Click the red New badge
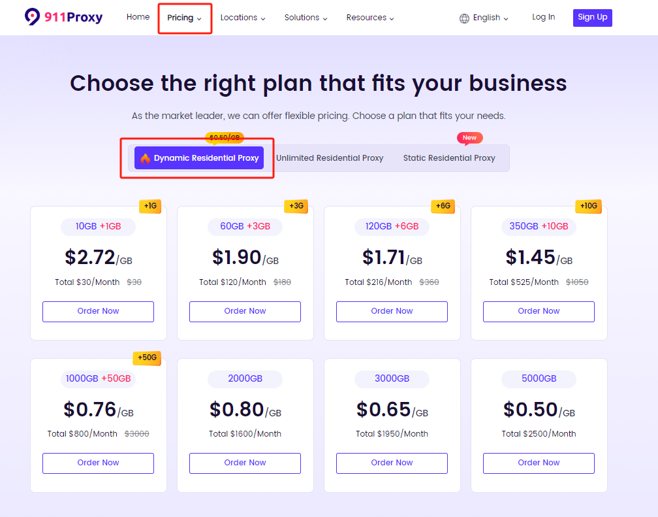The image size is (658, 517). click(x=469, y=138)
